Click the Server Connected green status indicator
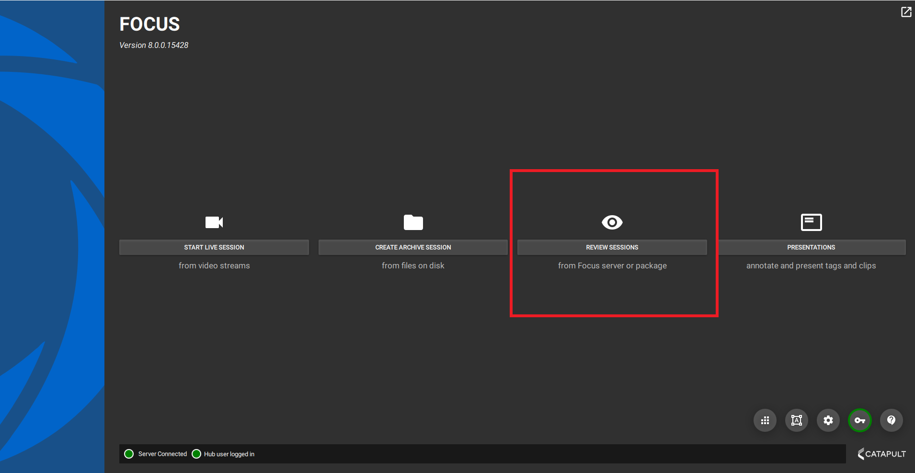Image resolution: width=915 pixels, height=473 pixels. (129, 454)
